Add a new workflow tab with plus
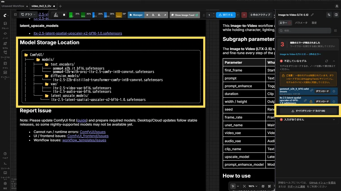Image resolution: width=341 pixels, height=191 pixels. tap(60, 6)
